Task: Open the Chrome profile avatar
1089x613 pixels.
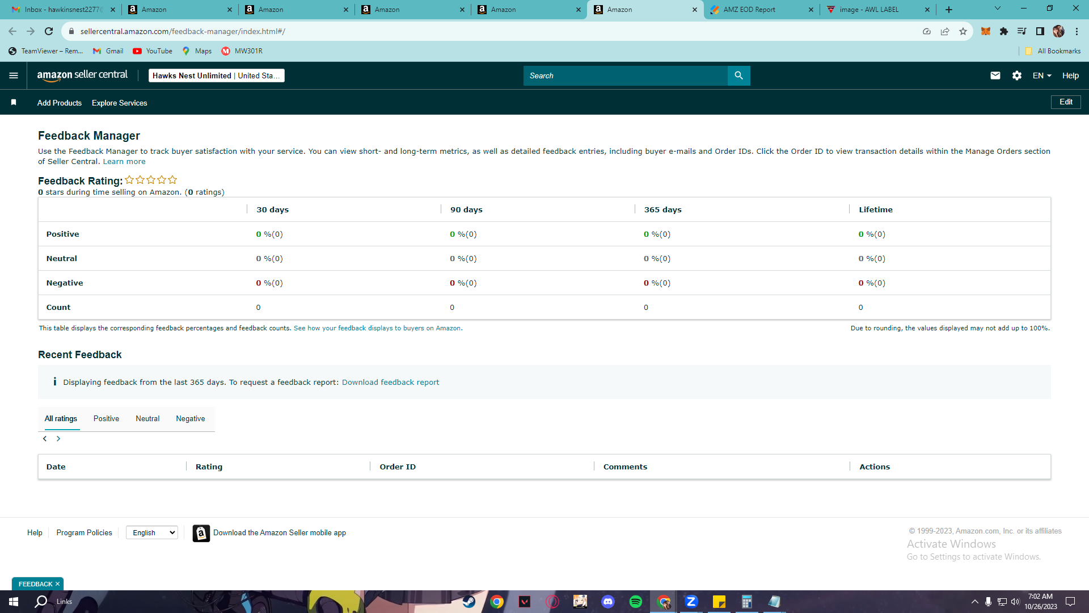Action: (1058, 31)
